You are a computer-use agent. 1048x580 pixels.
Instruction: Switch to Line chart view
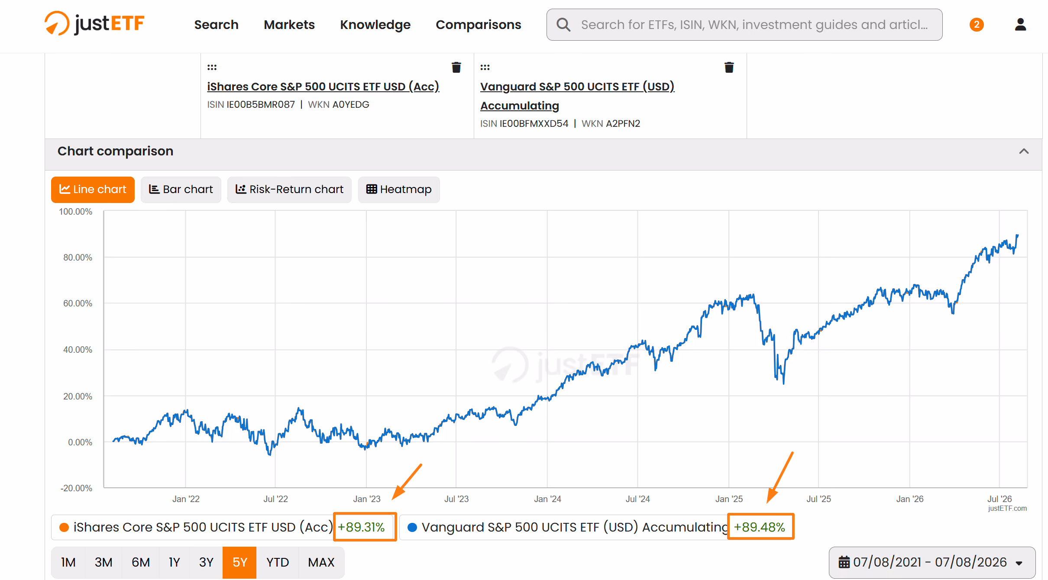pos(93,190)
